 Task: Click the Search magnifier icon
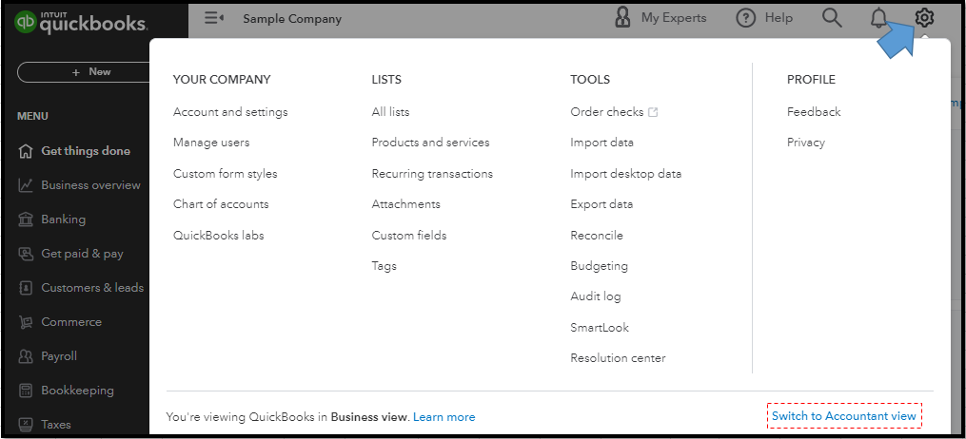point(832,18)
